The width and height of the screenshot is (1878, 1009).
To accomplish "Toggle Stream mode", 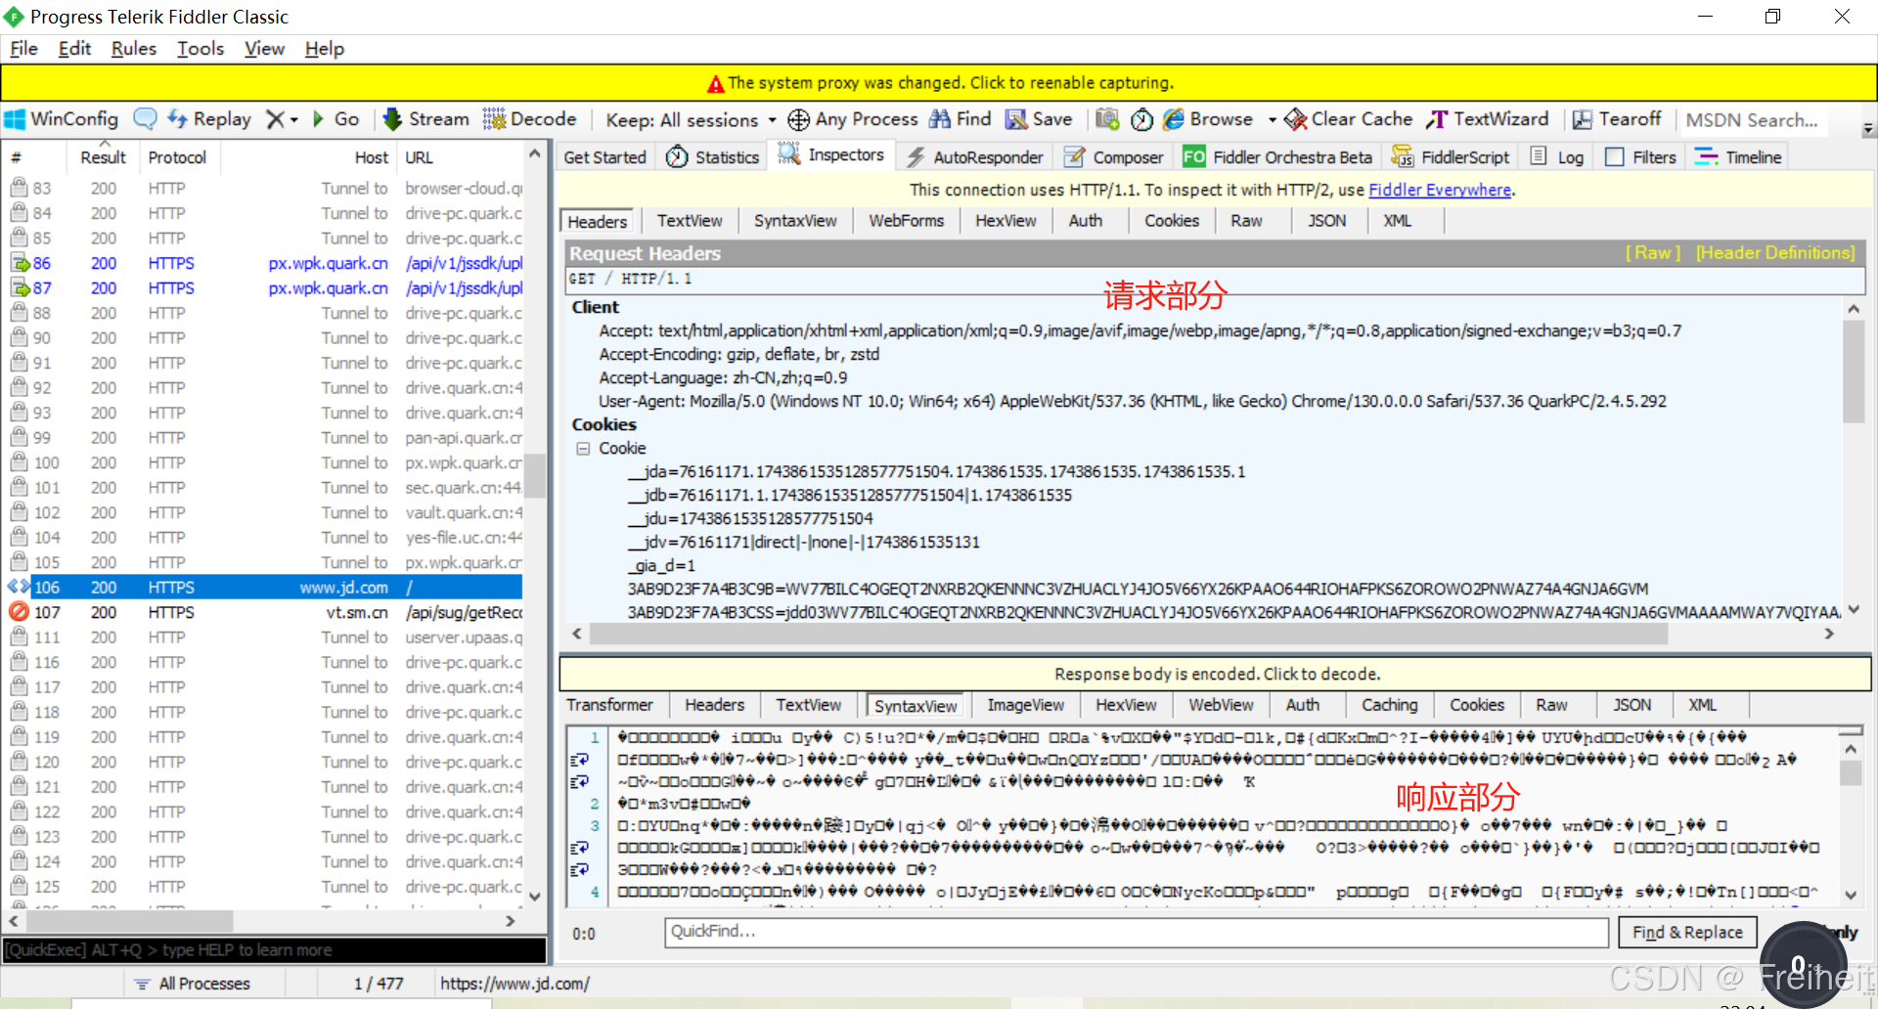I will pos(426,119).
